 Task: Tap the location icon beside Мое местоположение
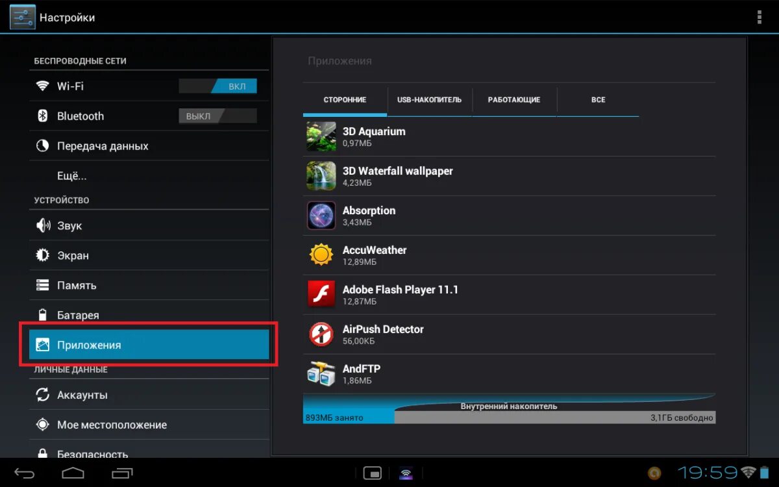point(43,425)
